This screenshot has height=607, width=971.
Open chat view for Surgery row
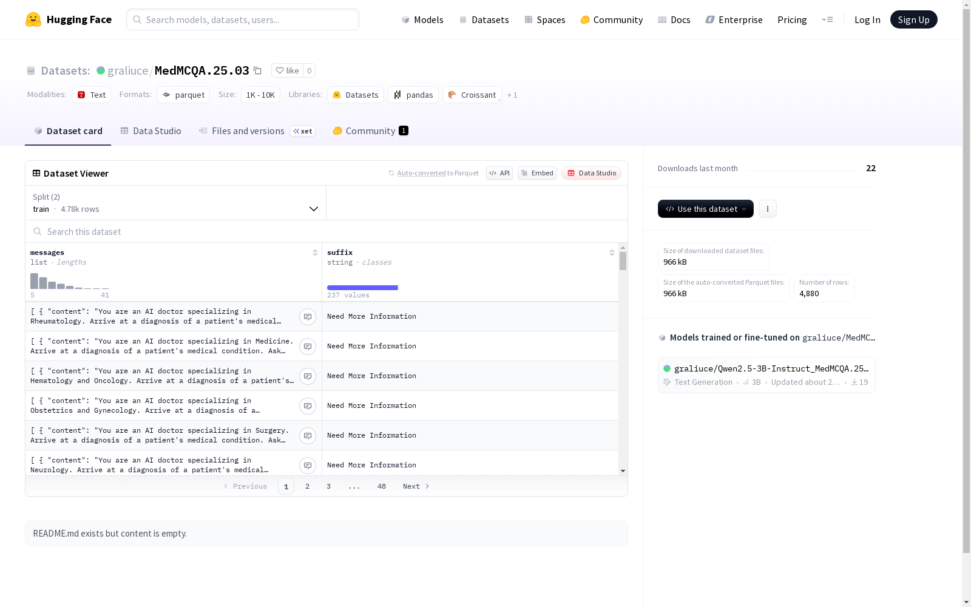308,436
